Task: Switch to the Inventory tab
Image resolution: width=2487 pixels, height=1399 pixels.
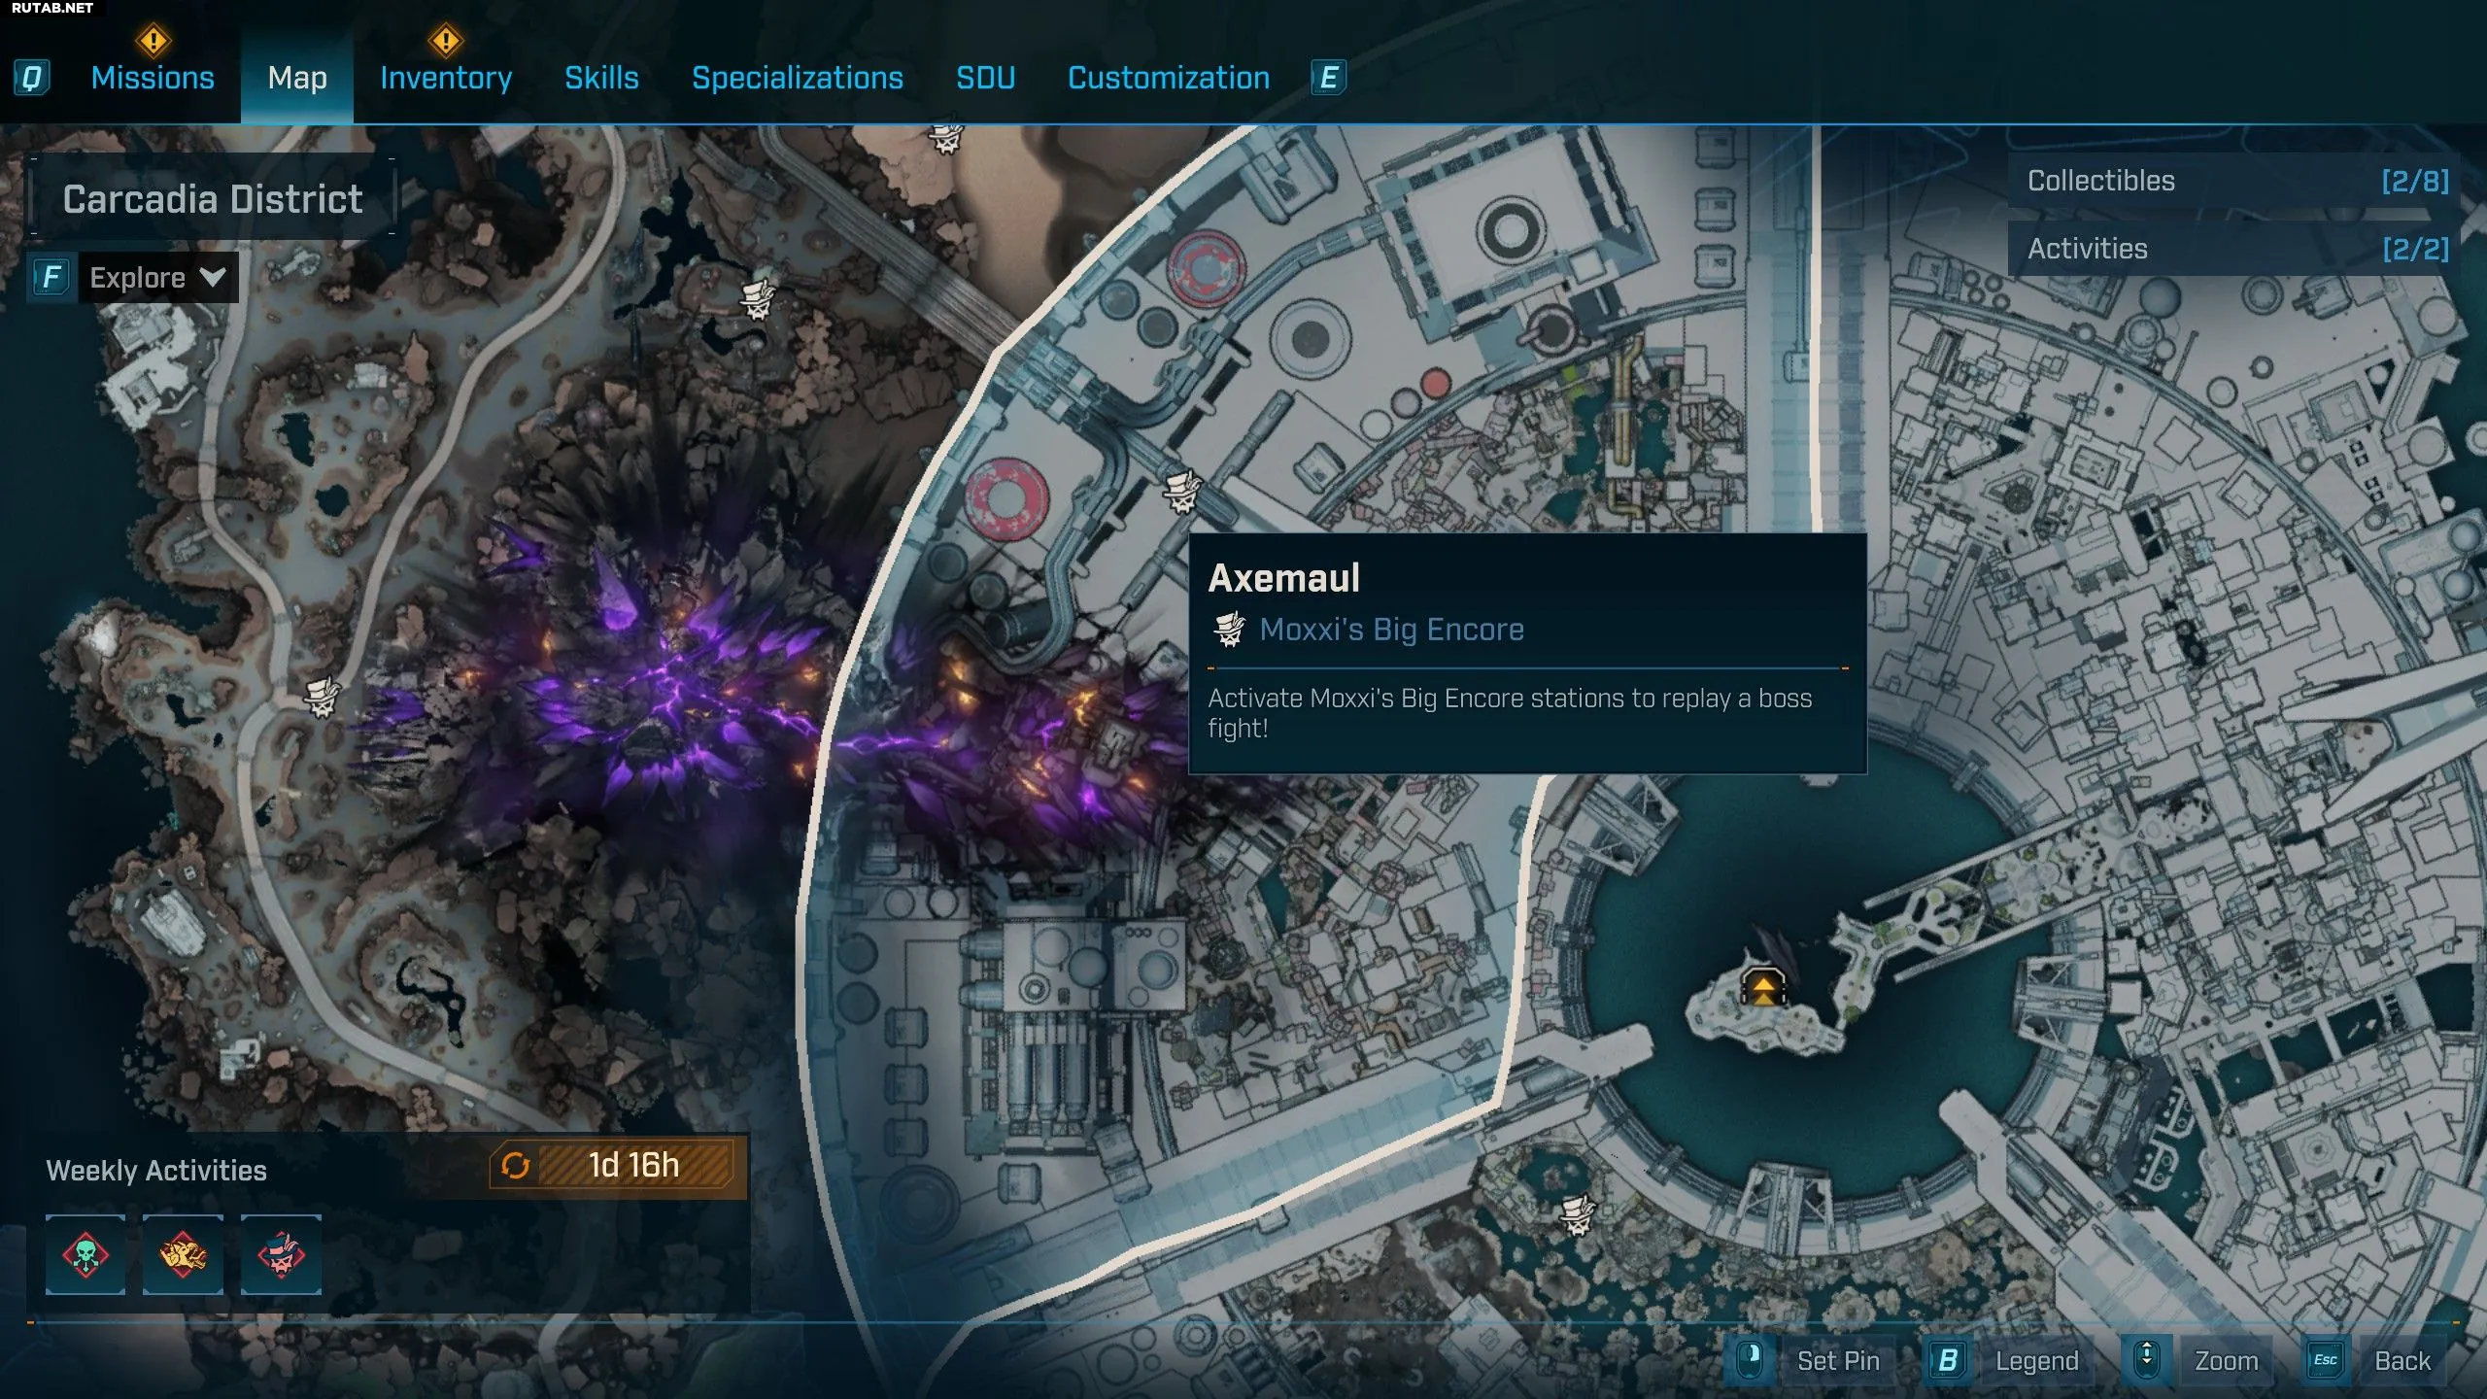Action: [446, 78]
